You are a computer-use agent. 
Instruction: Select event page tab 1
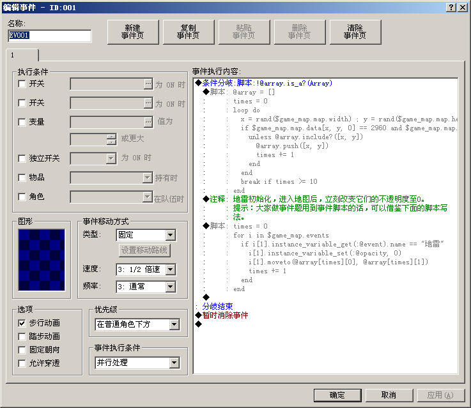pos(22,55)
